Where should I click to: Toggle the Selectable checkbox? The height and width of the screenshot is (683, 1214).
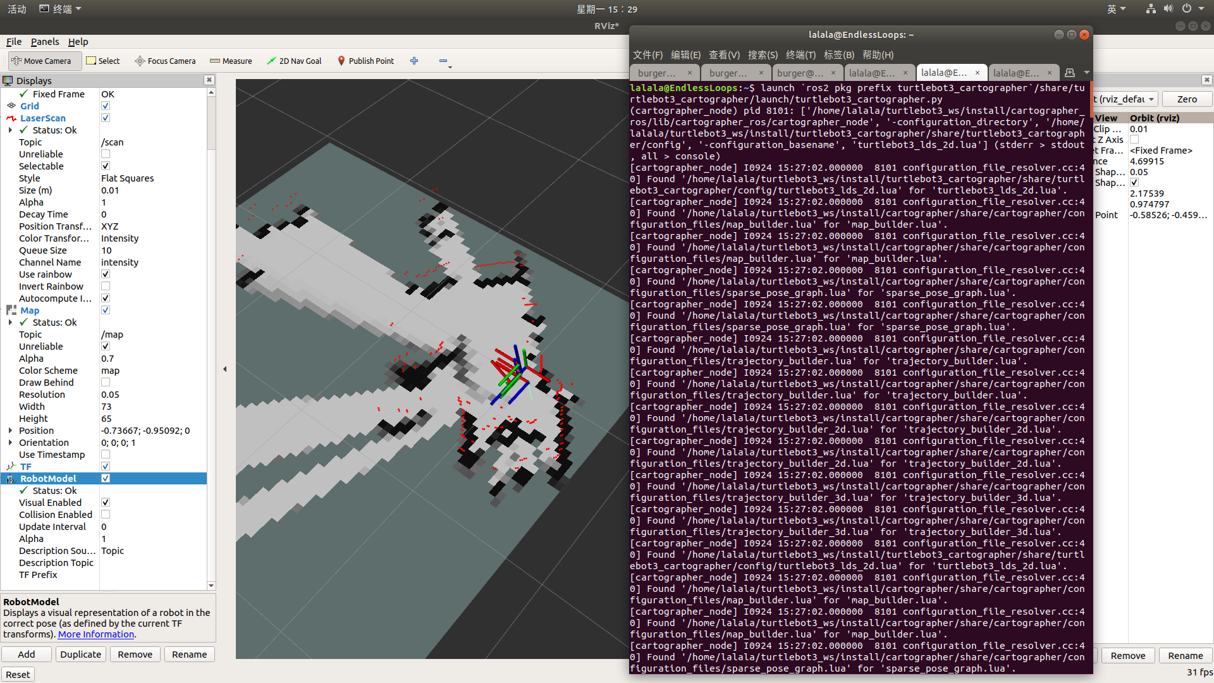(x=106, y=166)
